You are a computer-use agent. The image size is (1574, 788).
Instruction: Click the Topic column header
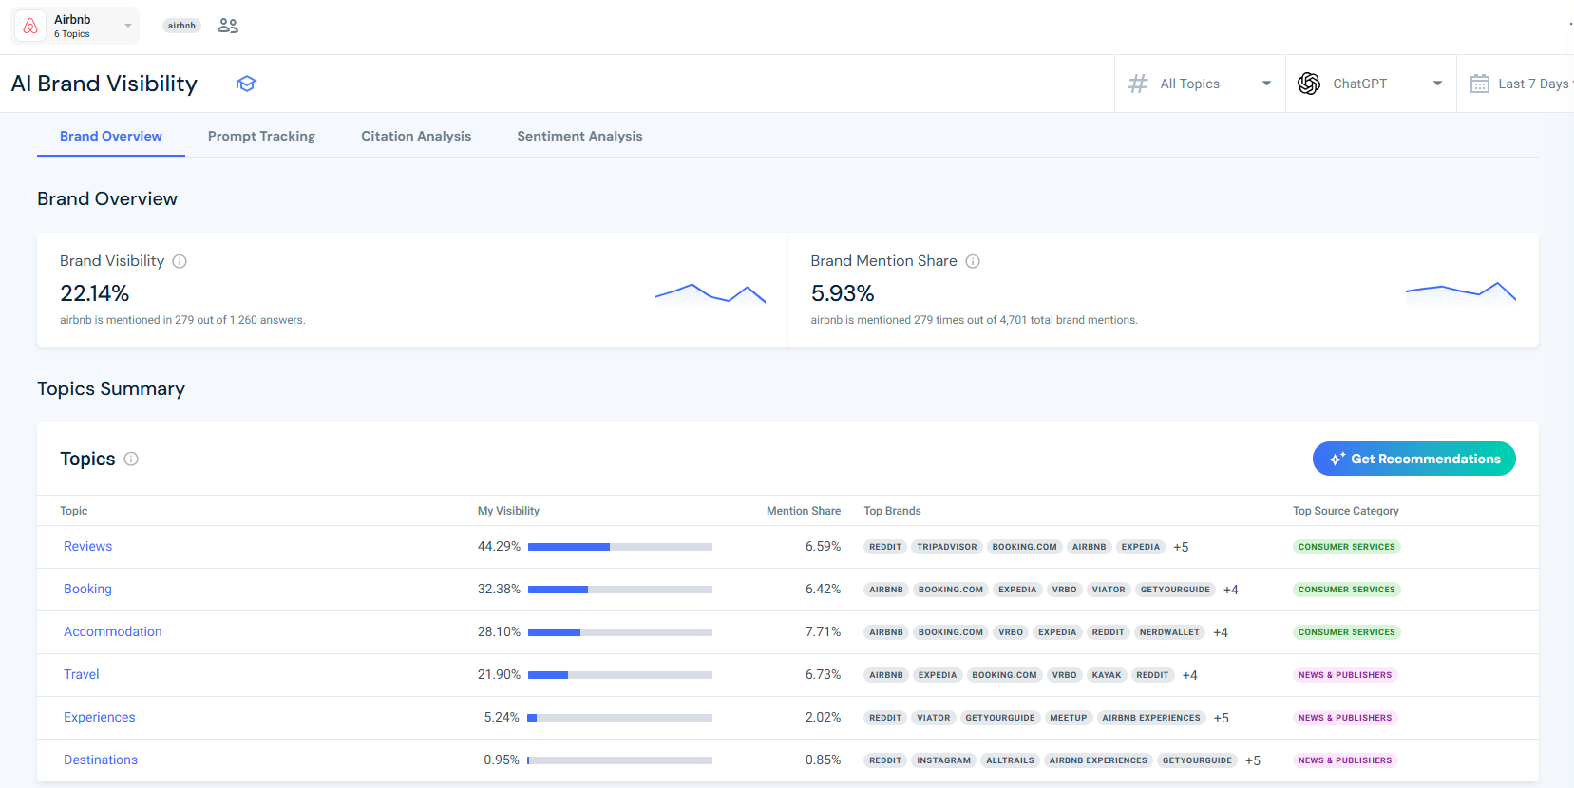(73, 511)
